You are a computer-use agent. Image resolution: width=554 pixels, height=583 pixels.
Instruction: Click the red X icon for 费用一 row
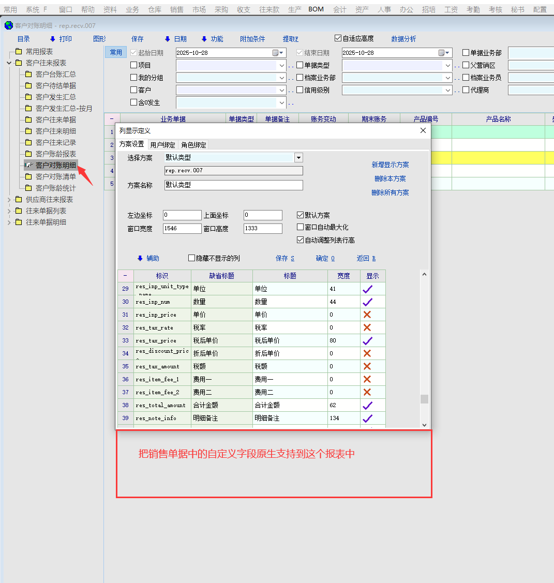tap(367, 379)
